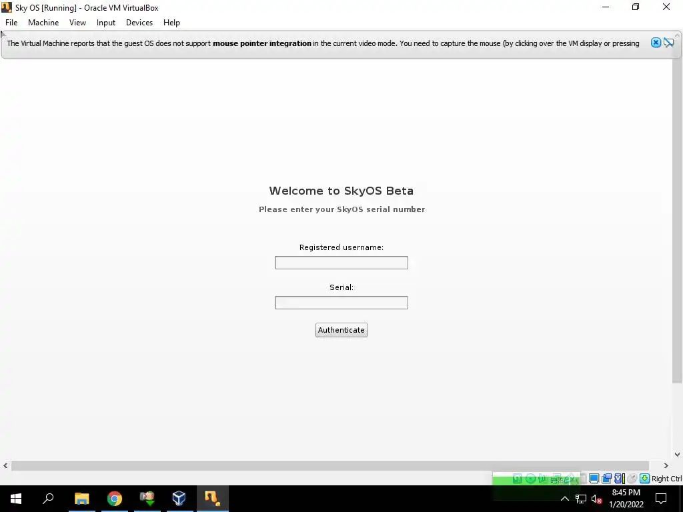Click the scroll down arrow
Screen dimensions: 683x512
[x=678, y=454]
